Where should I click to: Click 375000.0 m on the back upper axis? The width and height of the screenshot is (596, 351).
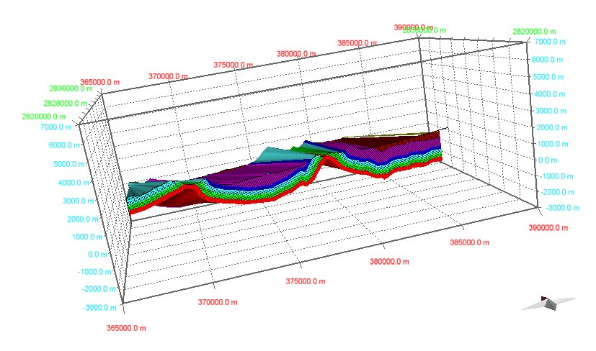pyautogui.click(x=233, y=65)
